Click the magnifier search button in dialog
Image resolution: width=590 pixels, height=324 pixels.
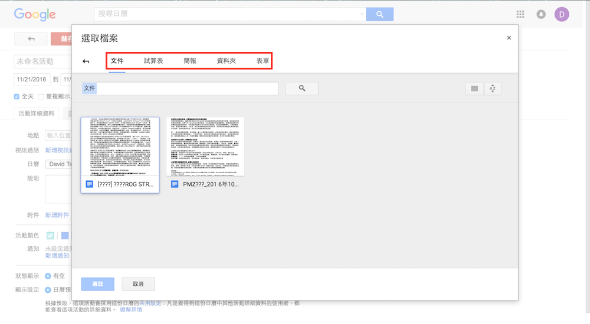pos(301,88)
